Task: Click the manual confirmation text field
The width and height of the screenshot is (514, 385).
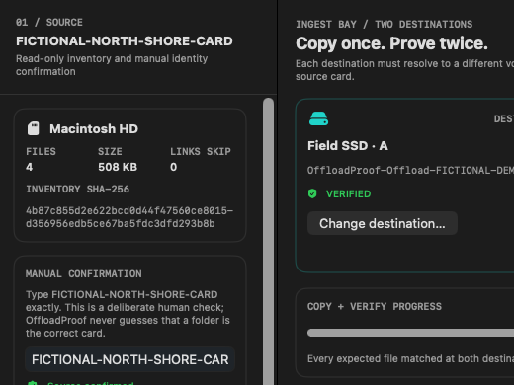Action: 130,359
